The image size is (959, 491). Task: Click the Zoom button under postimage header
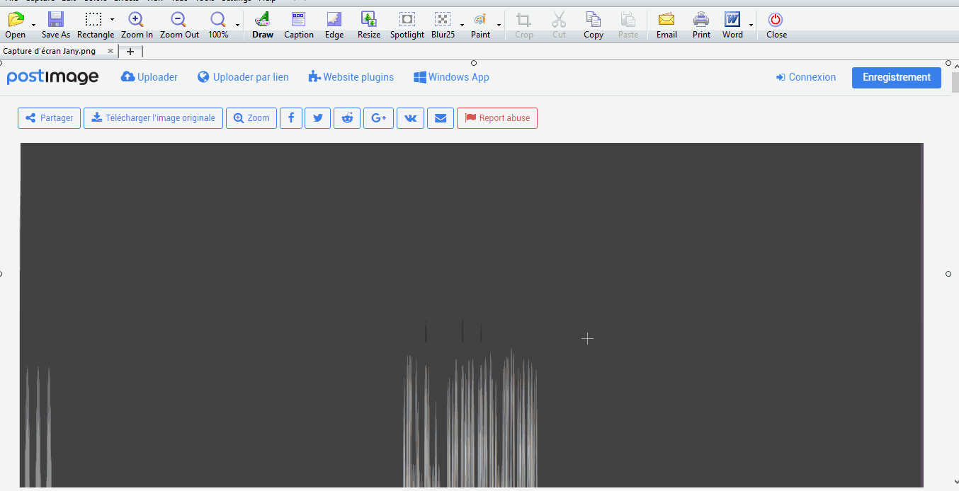point(251,118)
